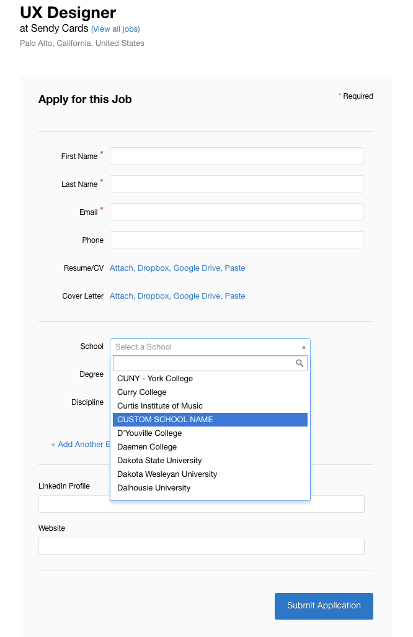Screen dimensions: 413x637
Task: Click the magnifier icon in school search
Action: 300,363
